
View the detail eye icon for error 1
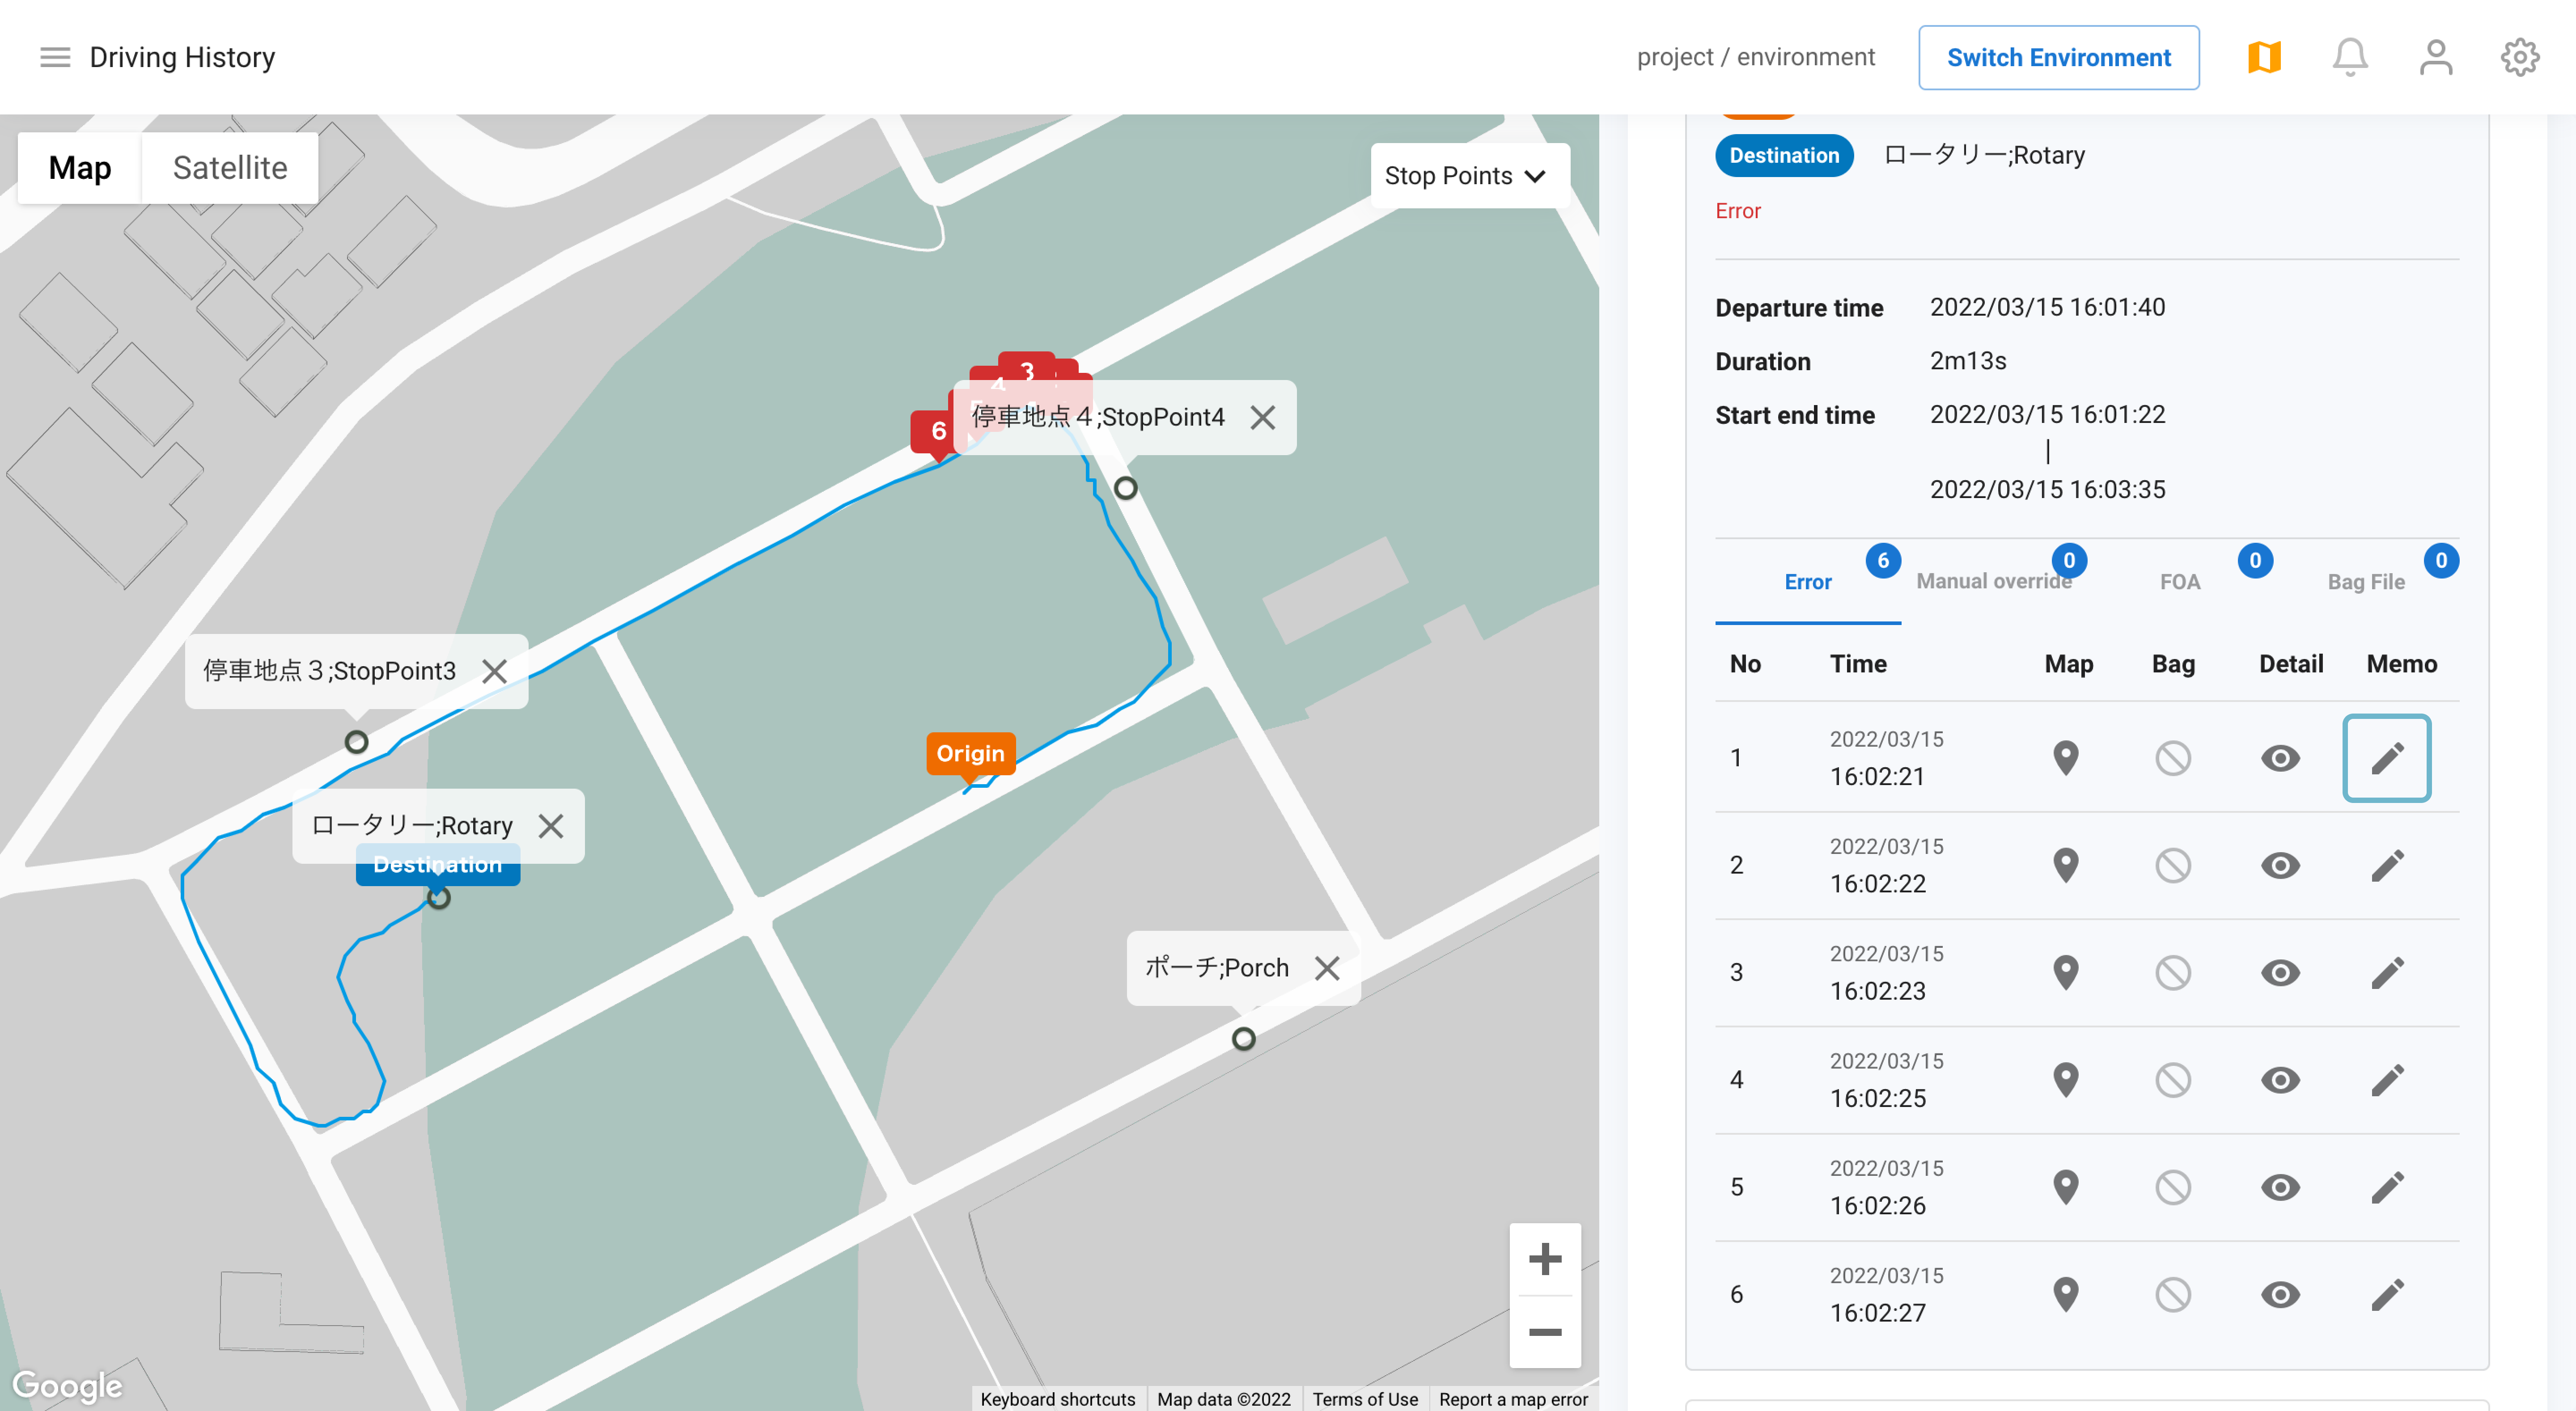(2279, 758)
